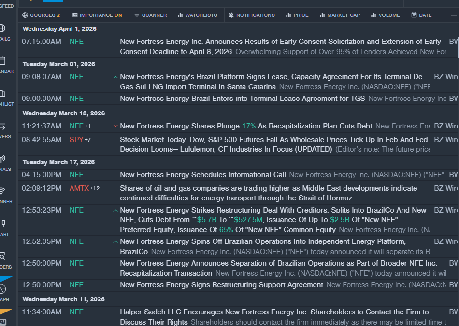Click NFE ticker at 11:34:00AM row
The height and width of the screenshot is (326, 459).
pos(76,312)
